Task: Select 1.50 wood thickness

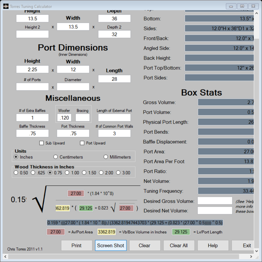Action: click(x=84, y=173)
